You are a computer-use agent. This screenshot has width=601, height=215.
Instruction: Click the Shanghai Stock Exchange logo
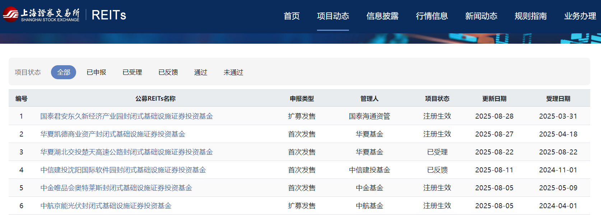pos(41,15)
